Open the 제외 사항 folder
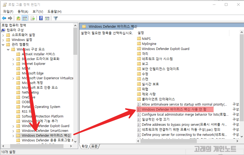The image size is (244, 155). (x=149, y=94)
